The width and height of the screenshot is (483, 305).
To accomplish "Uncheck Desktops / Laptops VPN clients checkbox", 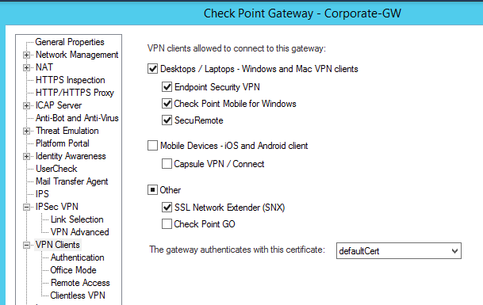I will point(152,69).
